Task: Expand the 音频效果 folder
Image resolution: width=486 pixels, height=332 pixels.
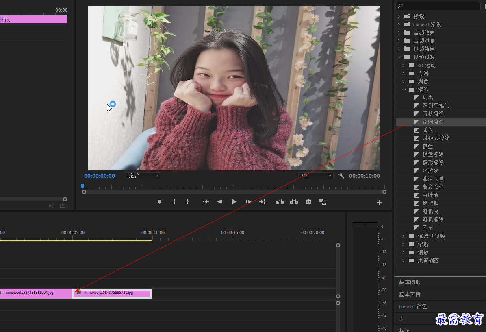Action: click(399, 33)
